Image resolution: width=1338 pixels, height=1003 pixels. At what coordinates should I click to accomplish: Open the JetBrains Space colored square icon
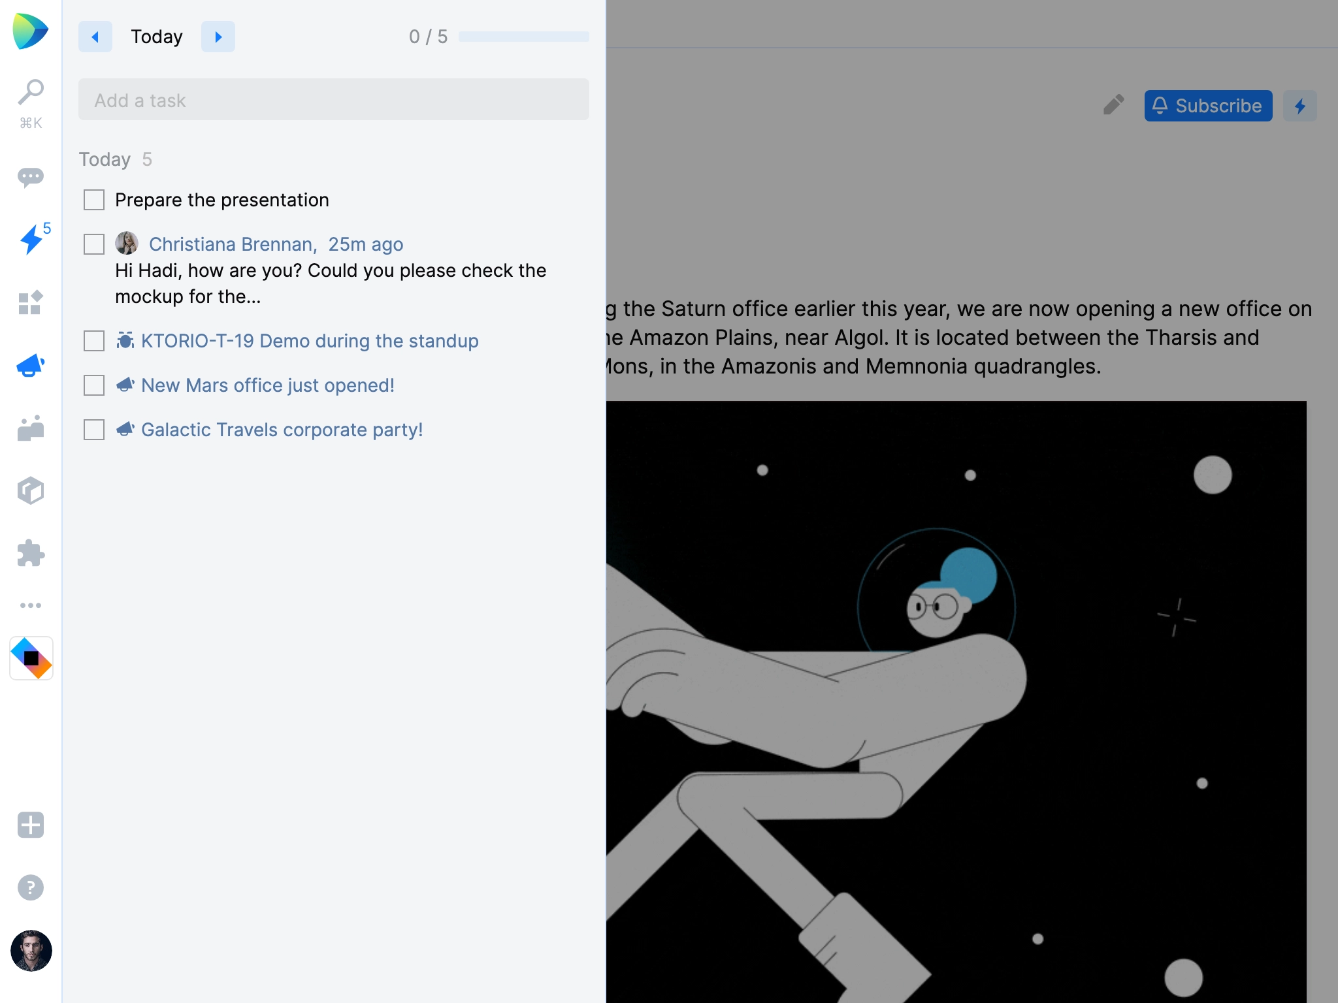coord(31,658)
